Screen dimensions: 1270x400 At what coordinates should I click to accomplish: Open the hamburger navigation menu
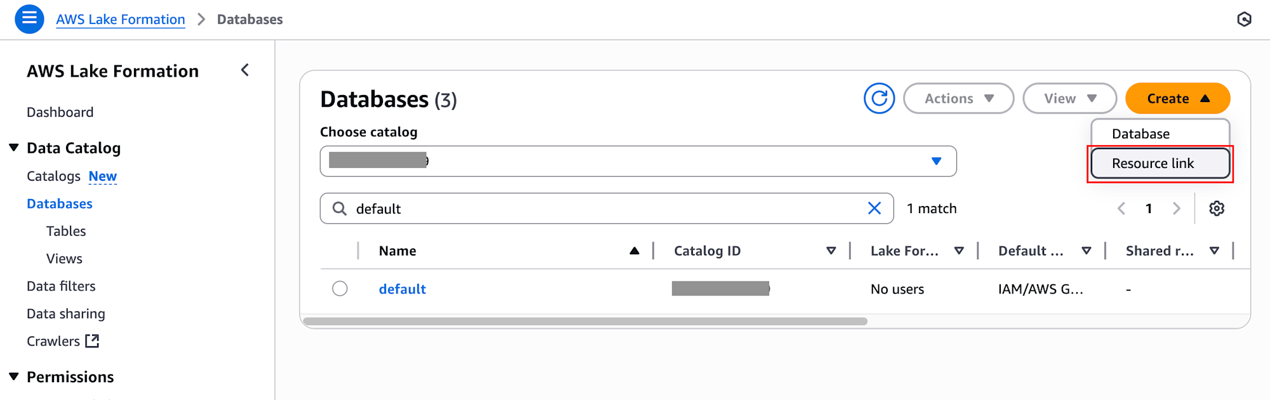click(29, 19)
